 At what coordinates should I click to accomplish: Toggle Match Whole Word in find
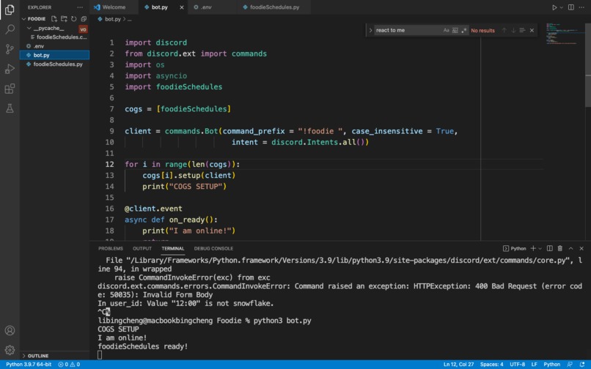pos(455,31)
